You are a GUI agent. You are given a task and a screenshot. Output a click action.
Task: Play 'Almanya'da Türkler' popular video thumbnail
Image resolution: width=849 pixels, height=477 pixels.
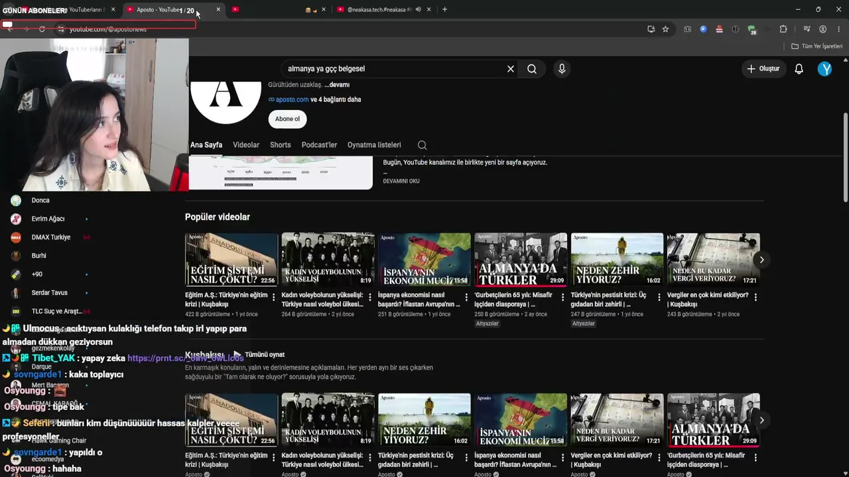pyautogui.click(x=521, y=259)
